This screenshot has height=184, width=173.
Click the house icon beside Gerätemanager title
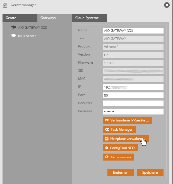[x=5, y=5]
